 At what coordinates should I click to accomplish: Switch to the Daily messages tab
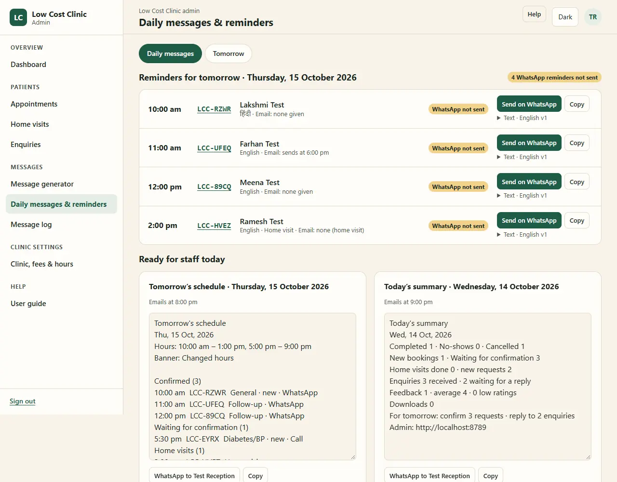[170, 54]
